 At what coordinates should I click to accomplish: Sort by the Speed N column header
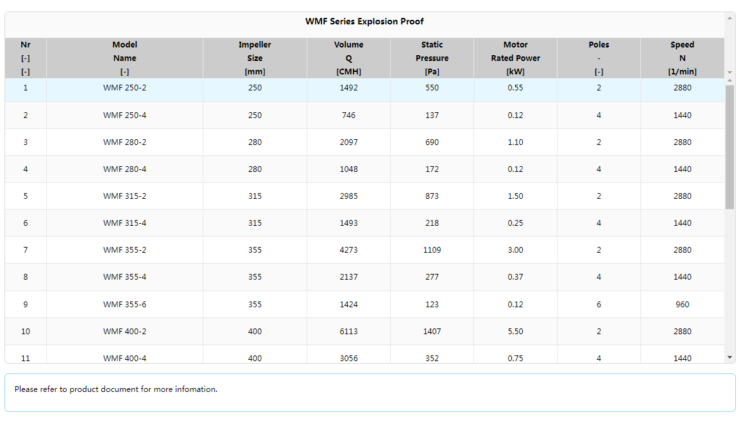[682, 58]
